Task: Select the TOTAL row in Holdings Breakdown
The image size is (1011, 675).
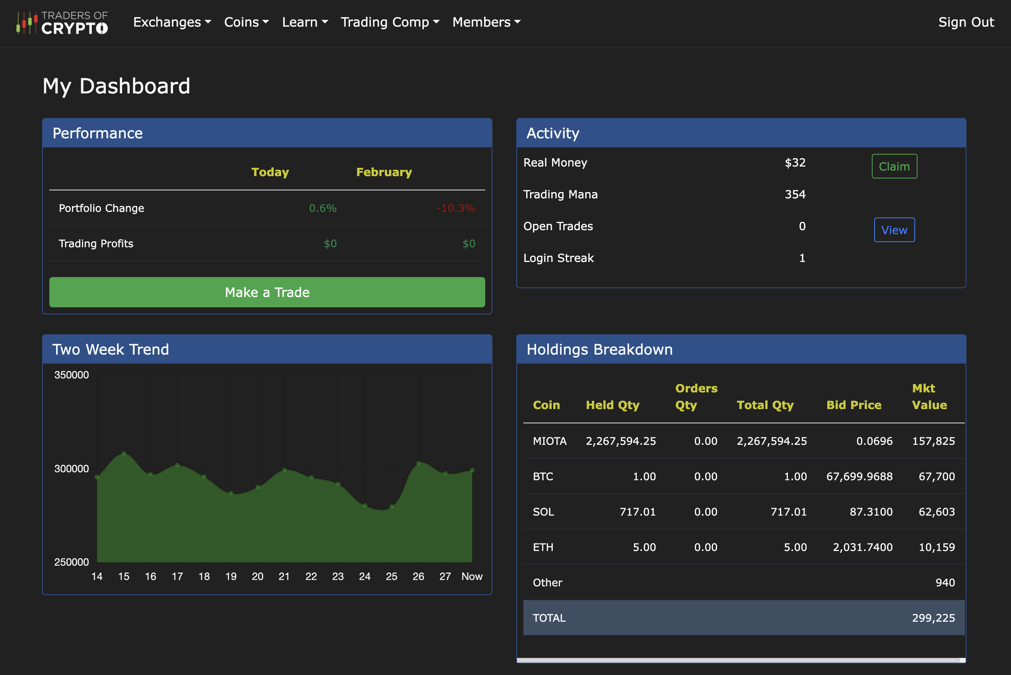Action: tap(741, 618)
